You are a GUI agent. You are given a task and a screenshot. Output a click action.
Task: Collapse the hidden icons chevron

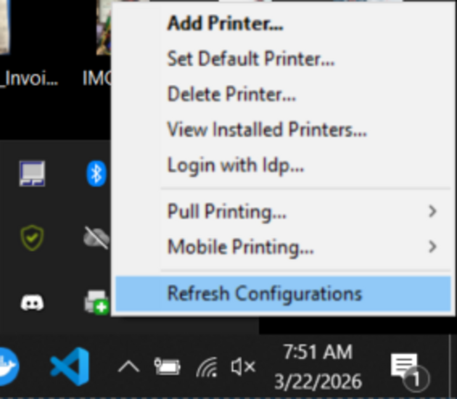click(x=129, y=367)
